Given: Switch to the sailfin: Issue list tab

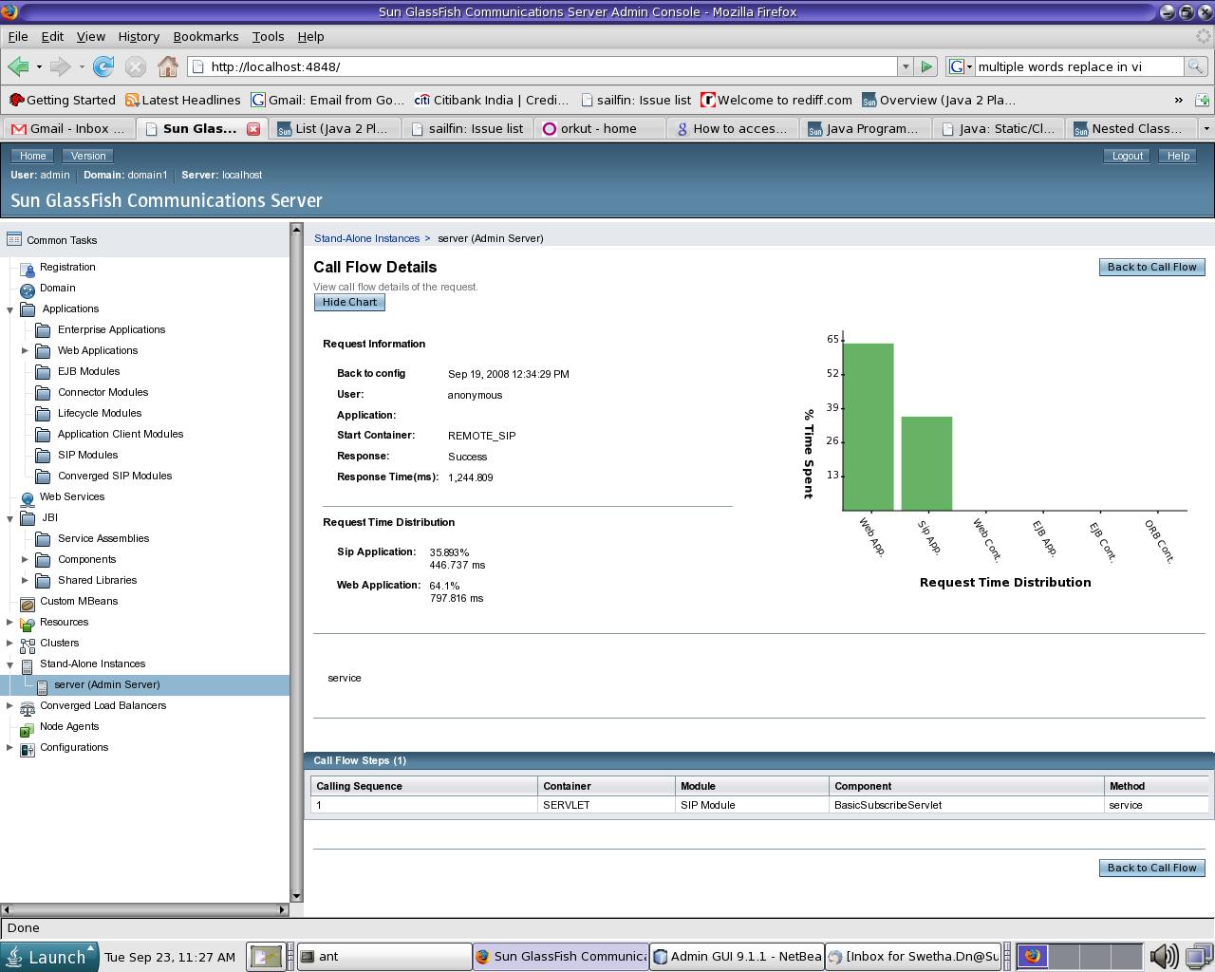Looking at the screenshot, I should pos(467,128).
